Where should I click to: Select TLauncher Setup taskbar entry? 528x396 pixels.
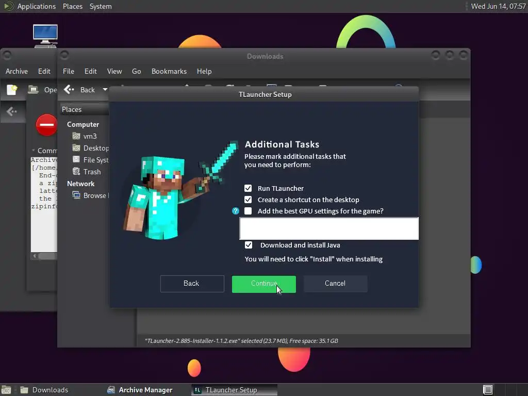tap(235, 390)
